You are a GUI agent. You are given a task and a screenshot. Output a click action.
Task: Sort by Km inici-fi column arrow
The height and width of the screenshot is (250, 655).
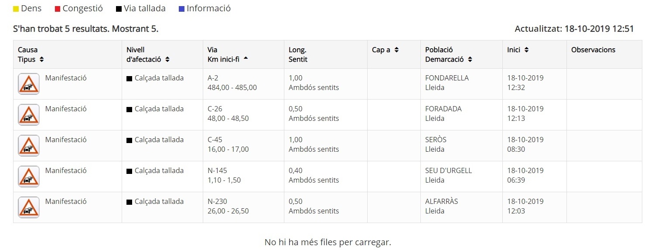[x=246, y=59]
